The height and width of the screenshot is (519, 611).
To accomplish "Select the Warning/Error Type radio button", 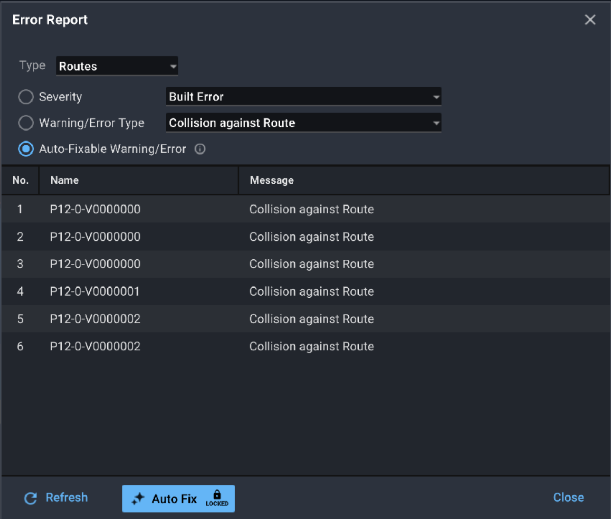I will click(x=26, y=123).
